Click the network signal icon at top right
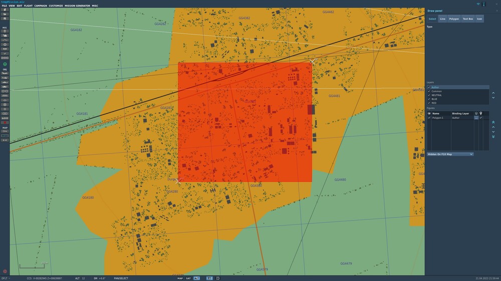Image resolution: width=501 pixels, height=281 pixels. tap(478, 4)
